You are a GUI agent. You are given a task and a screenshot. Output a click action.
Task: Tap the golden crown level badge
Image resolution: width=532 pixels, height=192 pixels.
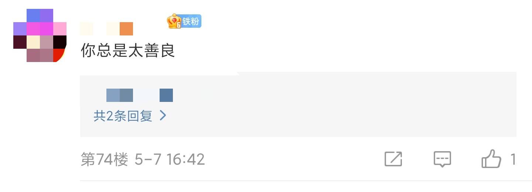tap(174, 21)
